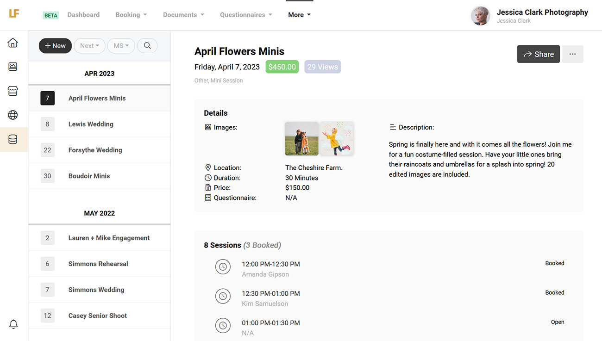The image size is (602, 341).
Task: Open the ellipsis options next to Share
Action: pyautogui.click(x=572, y=54)
